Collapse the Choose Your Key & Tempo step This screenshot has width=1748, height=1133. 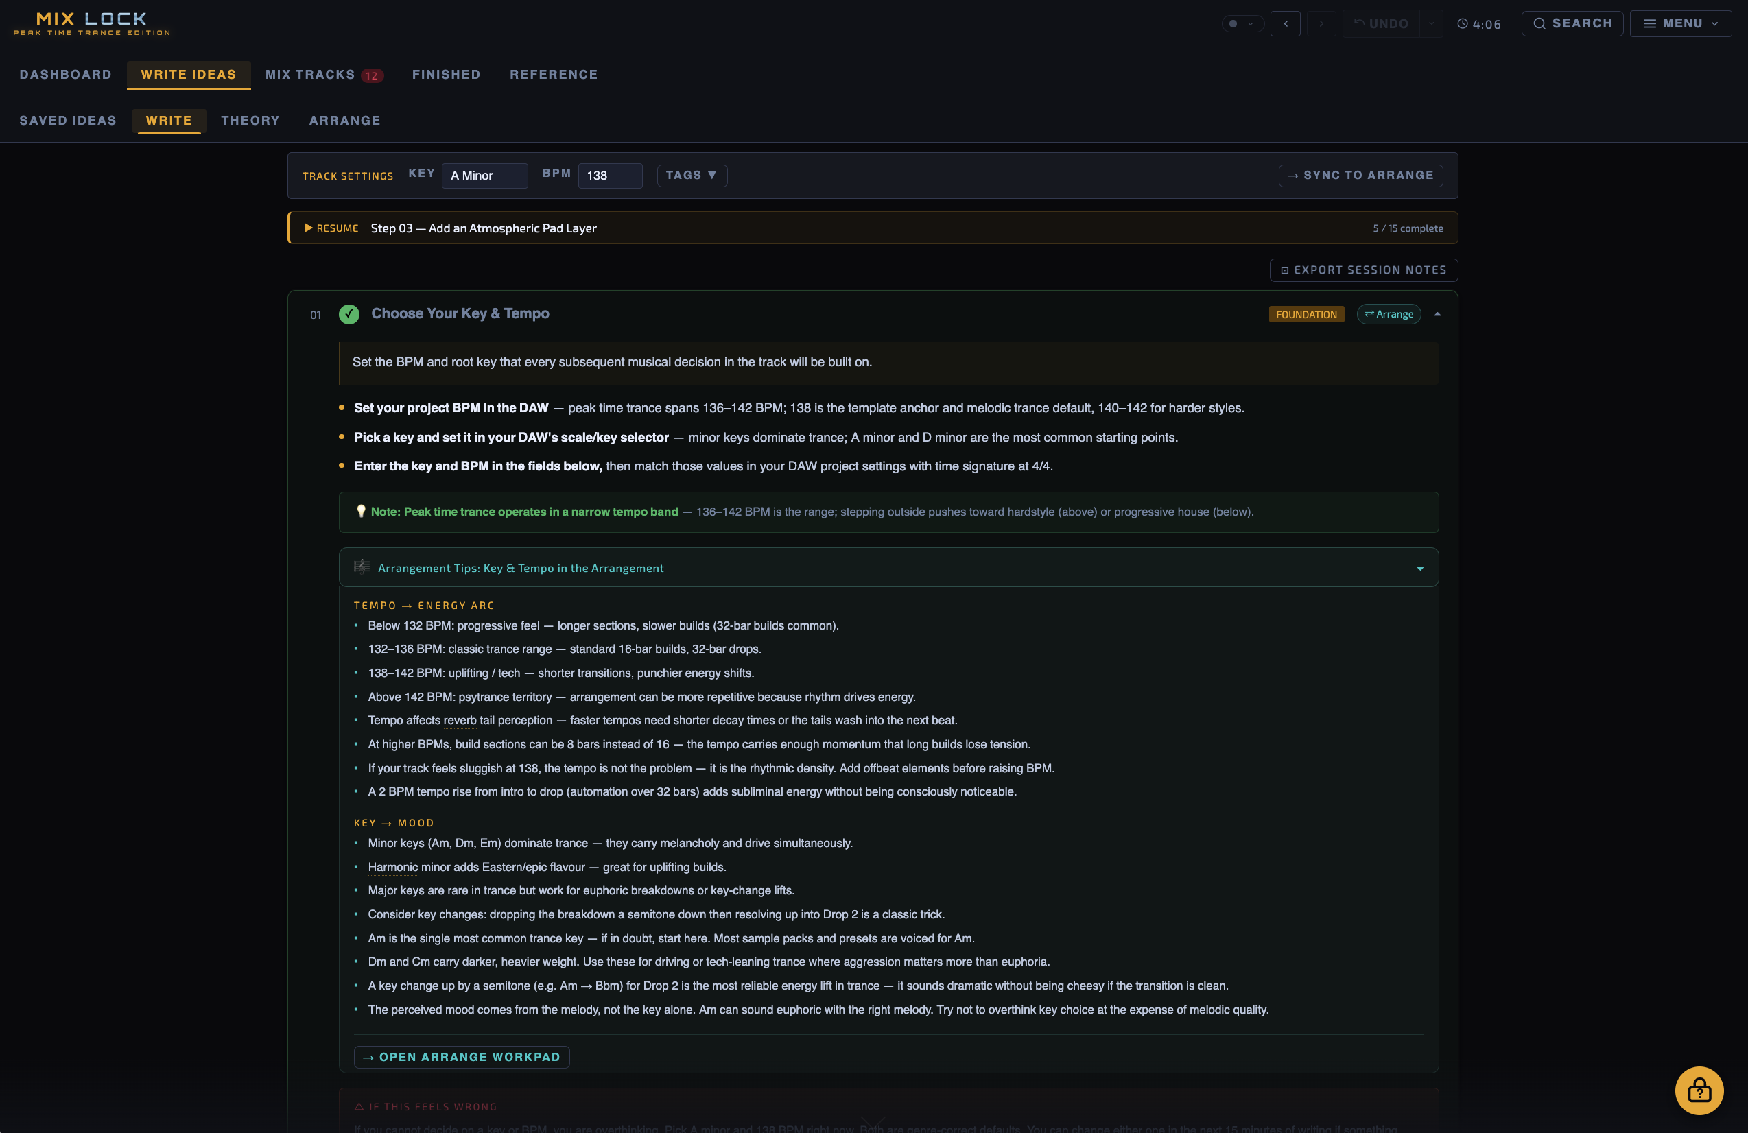[1437, 314]
